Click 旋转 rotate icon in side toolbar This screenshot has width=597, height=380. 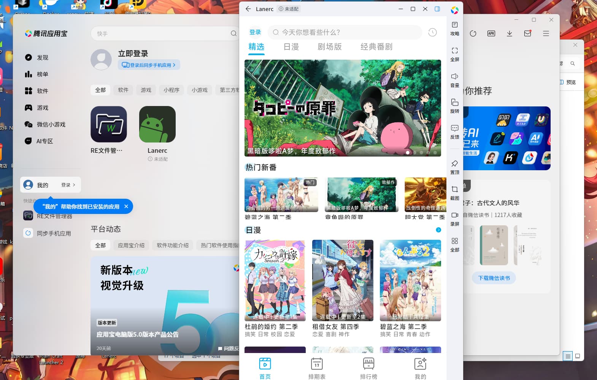[x=454, y=106]
